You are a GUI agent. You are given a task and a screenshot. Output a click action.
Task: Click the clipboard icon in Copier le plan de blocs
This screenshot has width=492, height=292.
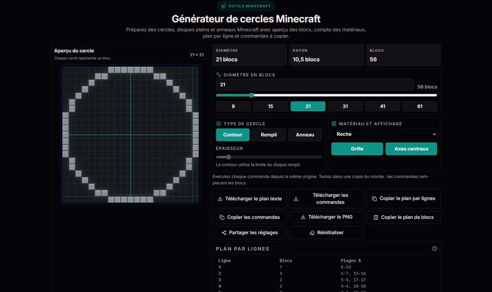tap(376, 217)
